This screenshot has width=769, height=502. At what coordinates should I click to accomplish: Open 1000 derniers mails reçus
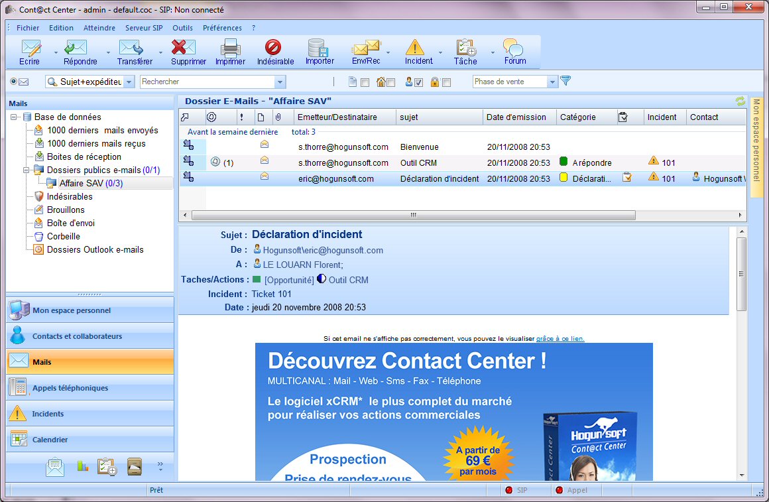tap(96, 143)
